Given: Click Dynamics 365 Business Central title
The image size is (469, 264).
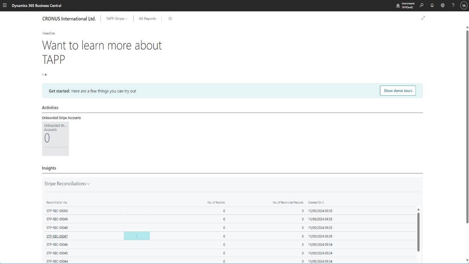Looking at the screenshot, I should 37,5.
